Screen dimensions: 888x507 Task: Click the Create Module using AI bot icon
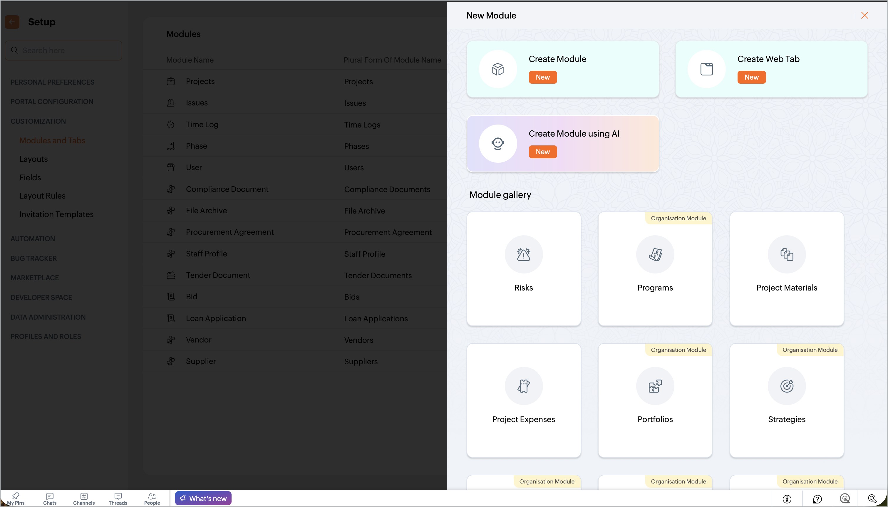(498, 143)
